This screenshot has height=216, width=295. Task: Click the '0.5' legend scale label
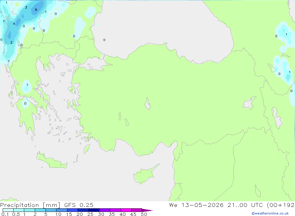click(16, 214)
